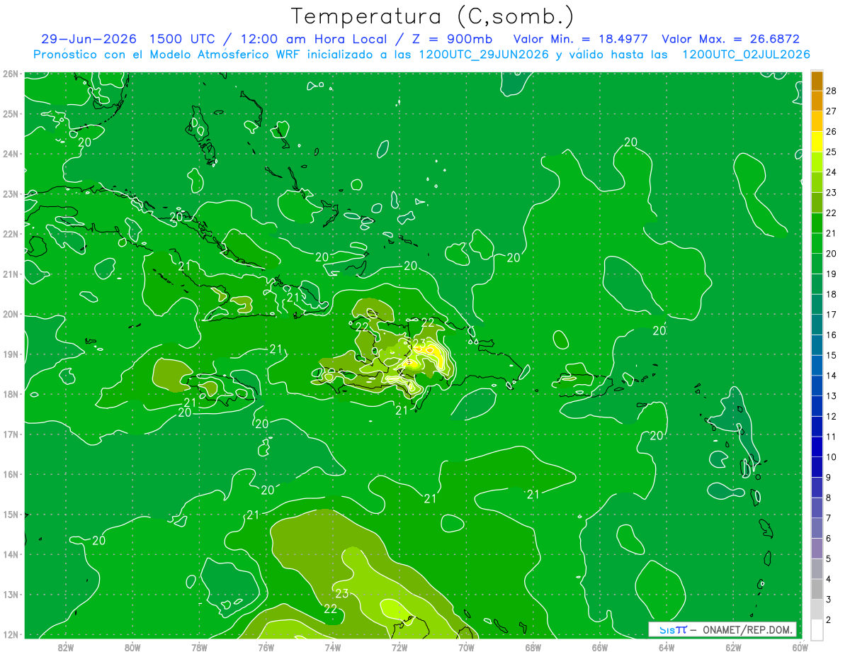
Task: Click the "14N" latitude label
Action: pyautogui.click(x=10, y=554)
